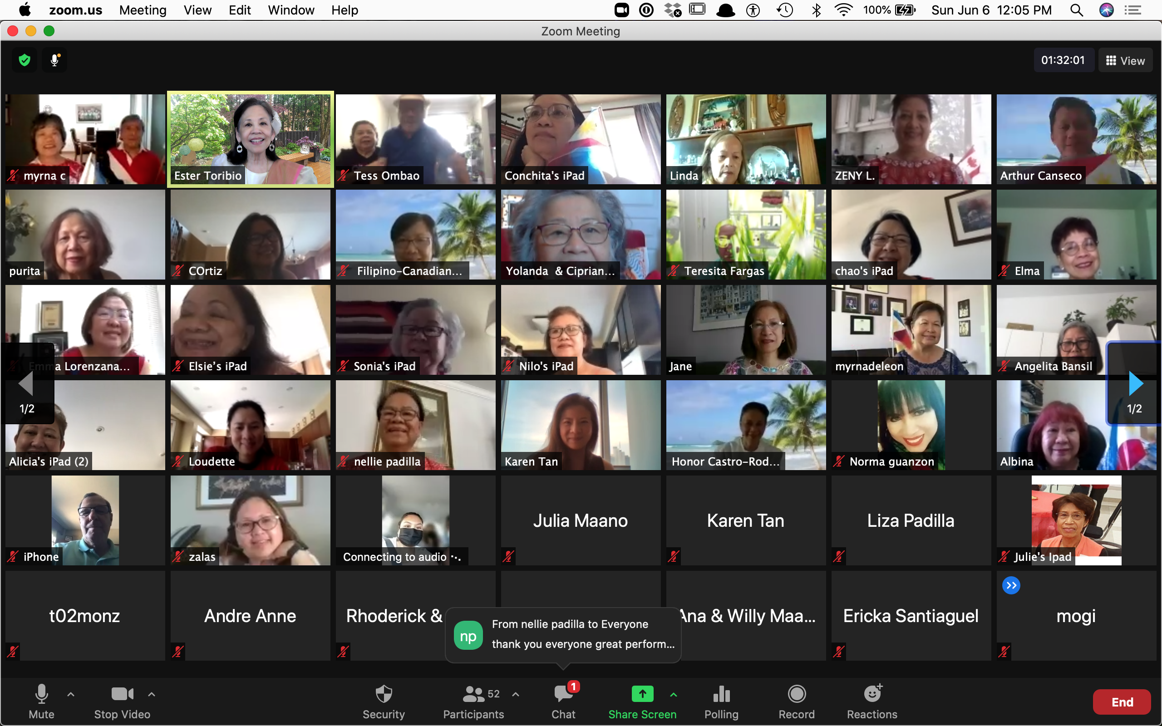Expand video options arrow beside Stop Video
1162x726 pixels.
(x=152, y=694)
